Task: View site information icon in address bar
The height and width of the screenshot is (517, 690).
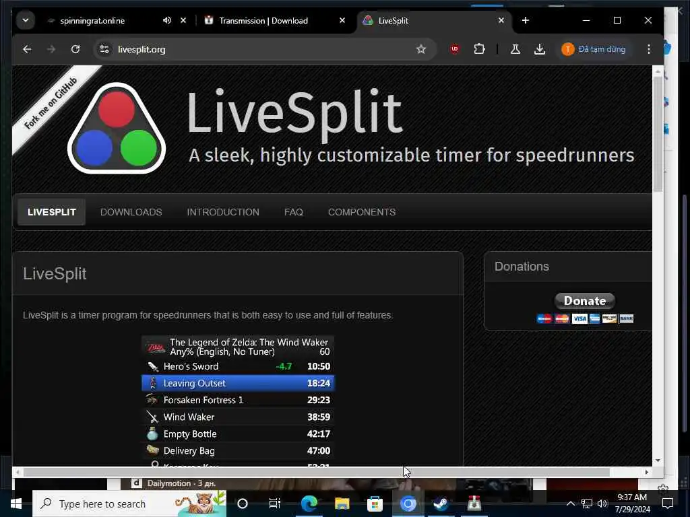Action: (x=104, y=49)
